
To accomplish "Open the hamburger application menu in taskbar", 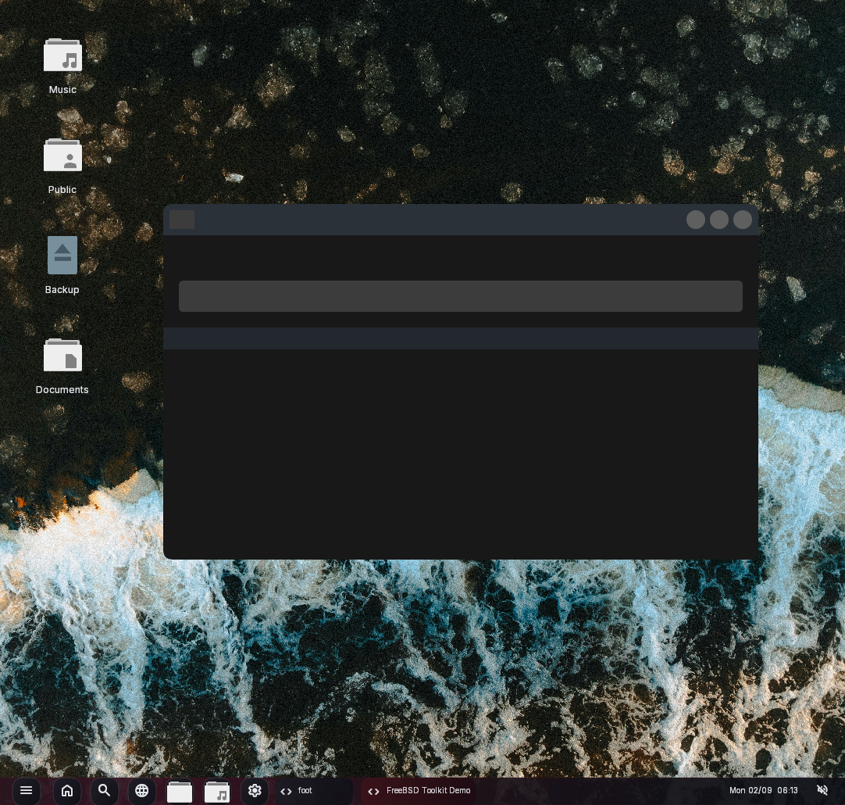I will coord(26,791).
